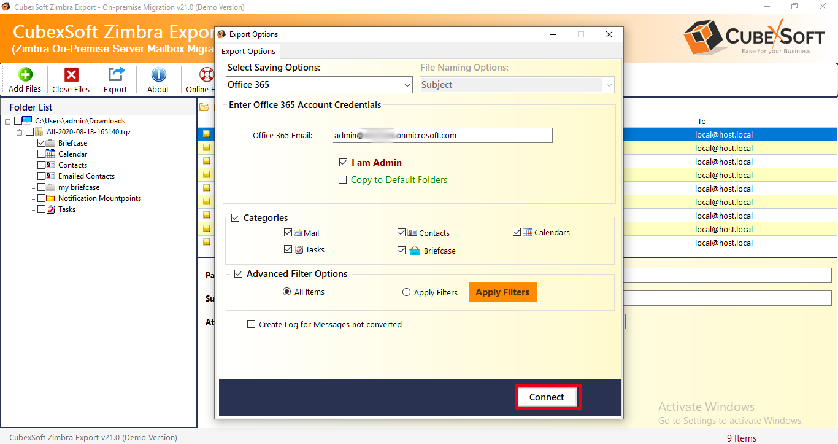Check Create Log for Messages not converted

(251, 324)
